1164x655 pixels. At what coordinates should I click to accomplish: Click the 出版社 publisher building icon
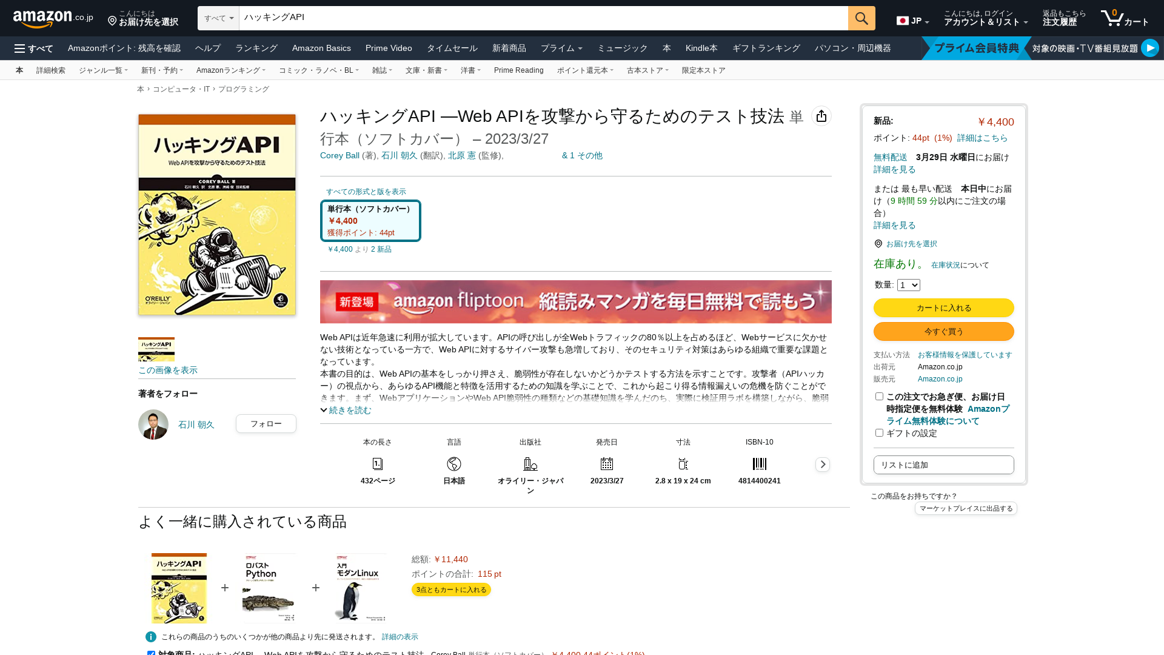530,464
